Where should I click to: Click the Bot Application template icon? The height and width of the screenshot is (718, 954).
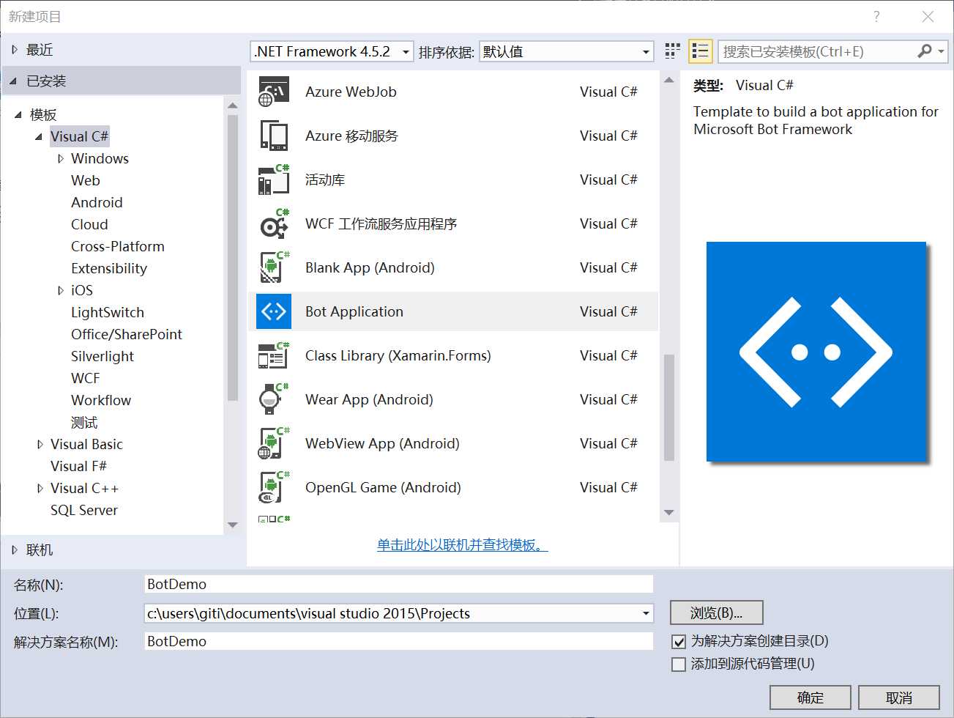[274, 311]
